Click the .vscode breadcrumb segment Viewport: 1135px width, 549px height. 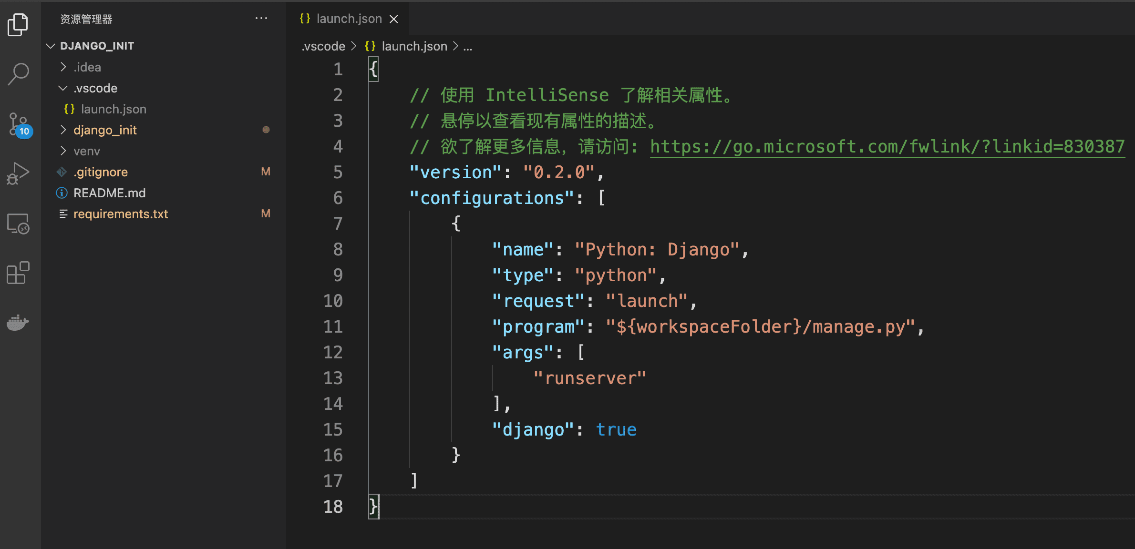pyautogui.click(x=323, y=46)
